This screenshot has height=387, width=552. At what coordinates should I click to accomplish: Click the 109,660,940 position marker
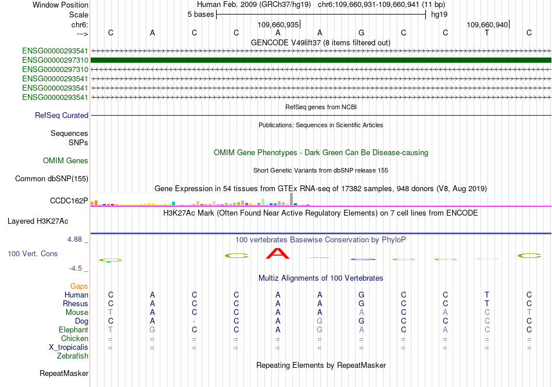(488, 24)
